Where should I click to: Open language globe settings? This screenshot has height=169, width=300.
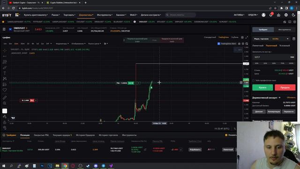tap(286, 15)
